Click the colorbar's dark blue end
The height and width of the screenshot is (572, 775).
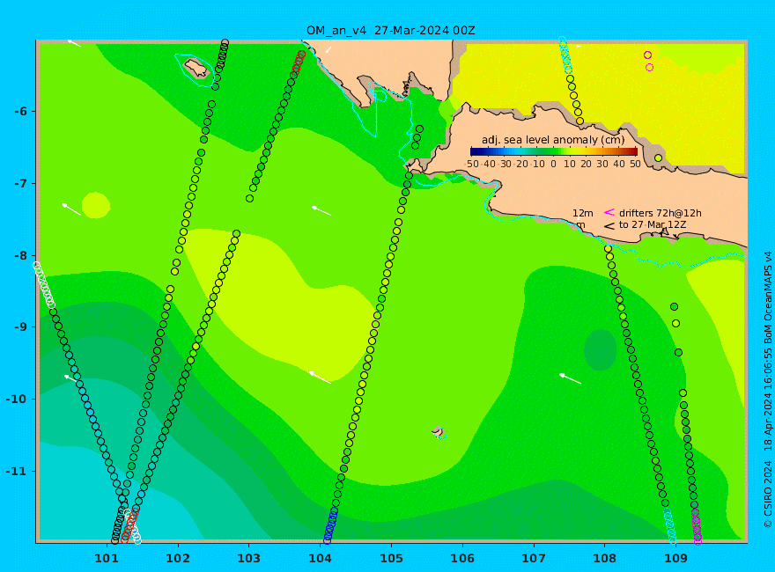click(474, 151)
